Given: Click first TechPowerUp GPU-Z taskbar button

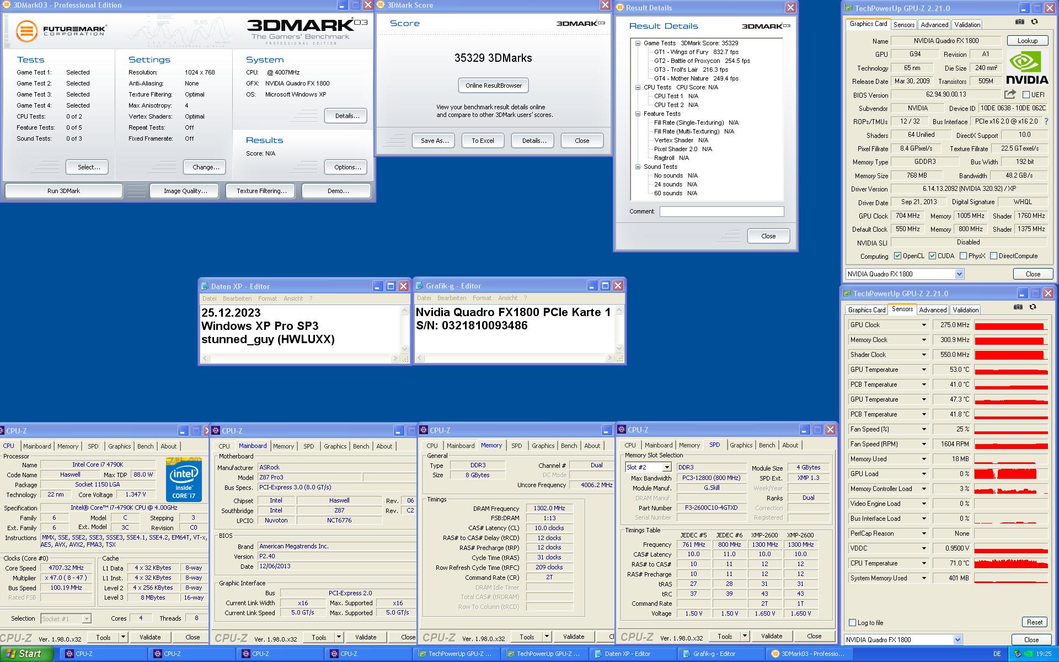Looking at the screenshot, I should (456, 654).
